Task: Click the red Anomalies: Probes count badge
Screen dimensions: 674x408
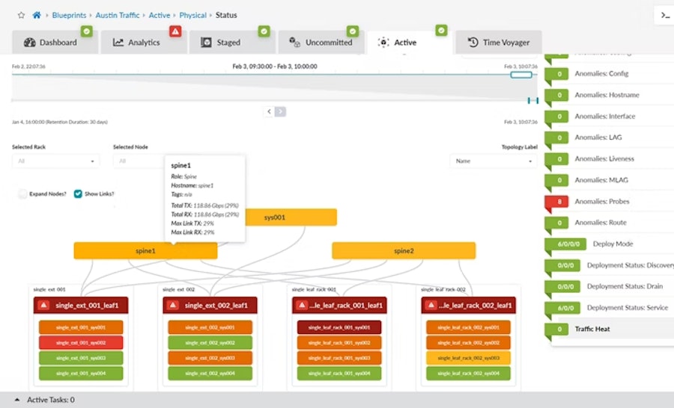Action: pos(558,202)
